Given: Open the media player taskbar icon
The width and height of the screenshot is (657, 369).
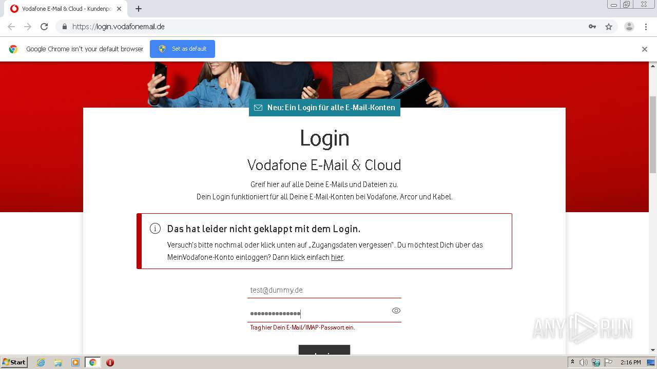Looking at the screenshot, I should (x=75, y=362).
